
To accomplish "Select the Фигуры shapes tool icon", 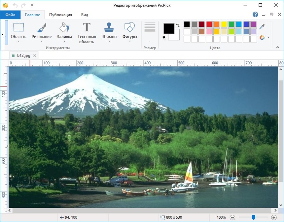I will click(x=130, y=27).
